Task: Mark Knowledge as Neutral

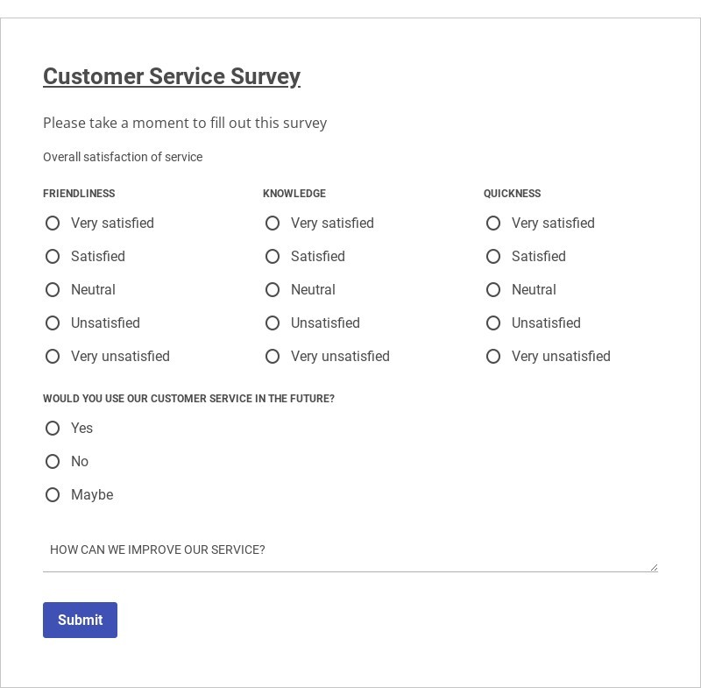Action: pyautogui.click(x=273, y=290)
